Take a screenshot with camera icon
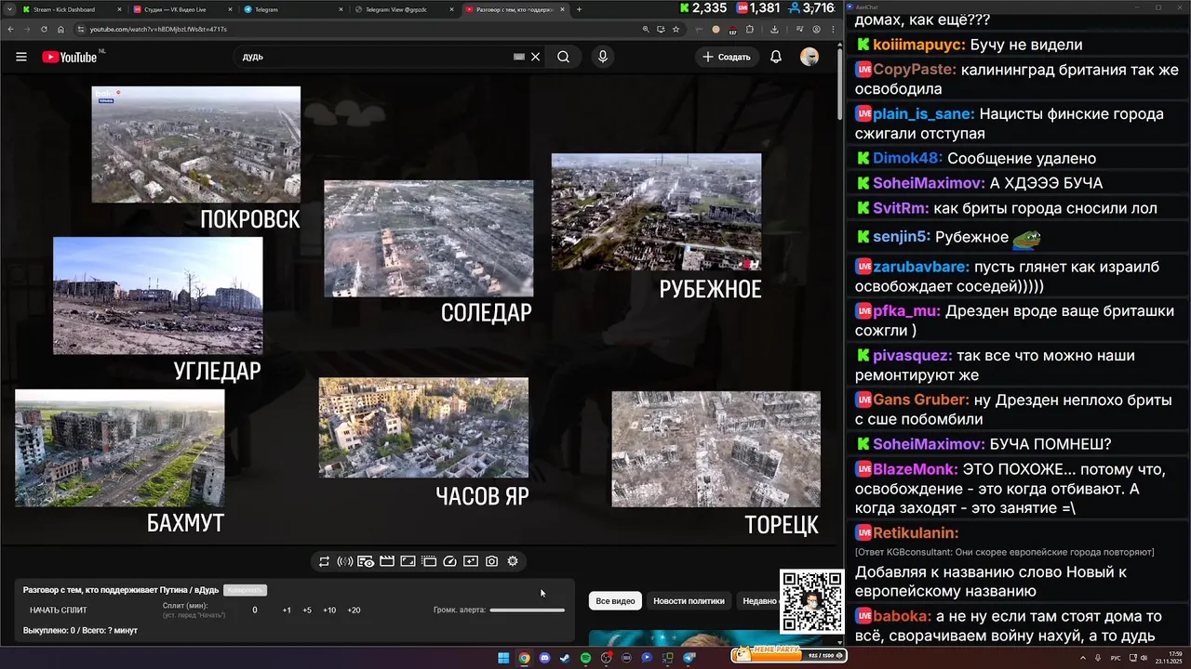 tap(492, 561)
